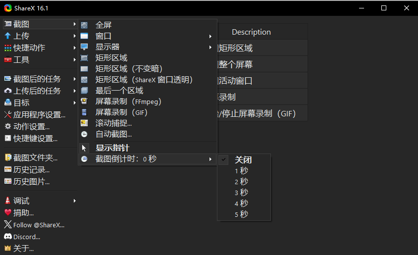Click the 截图文件夹 folder icon
The width and height of the screenshot is (418, 255).
8,157
